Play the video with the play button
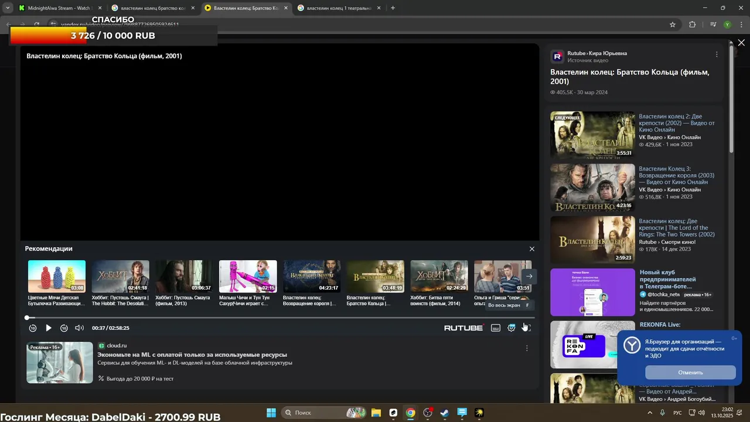 coord(49,328)
